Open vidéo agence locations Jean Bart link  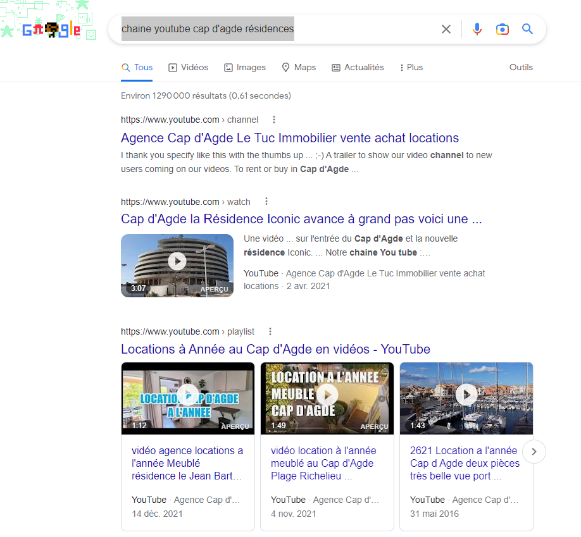[x=187, y=463]
